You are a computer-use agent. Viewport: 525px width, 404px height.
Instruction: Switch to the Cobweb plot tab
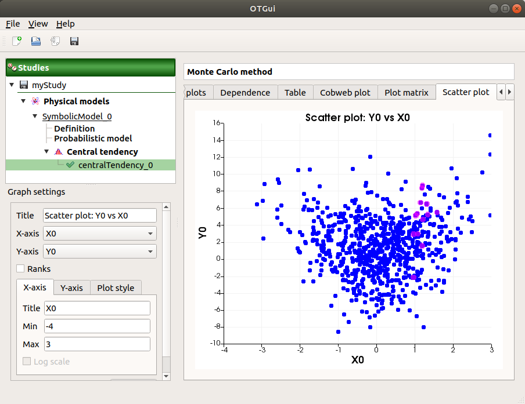point(345,93)
